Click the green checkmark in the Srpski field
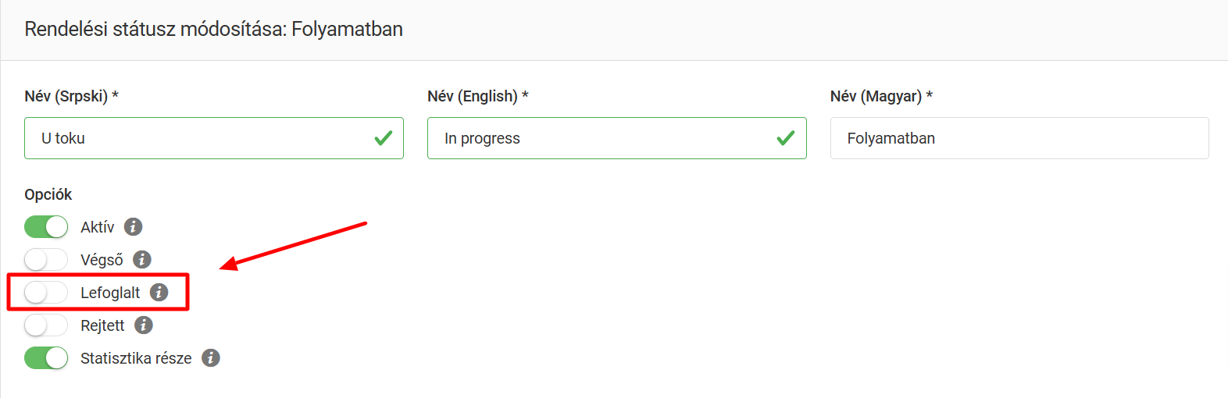The width and height of the screenshot is (1228, 398). tap(384, 138)
